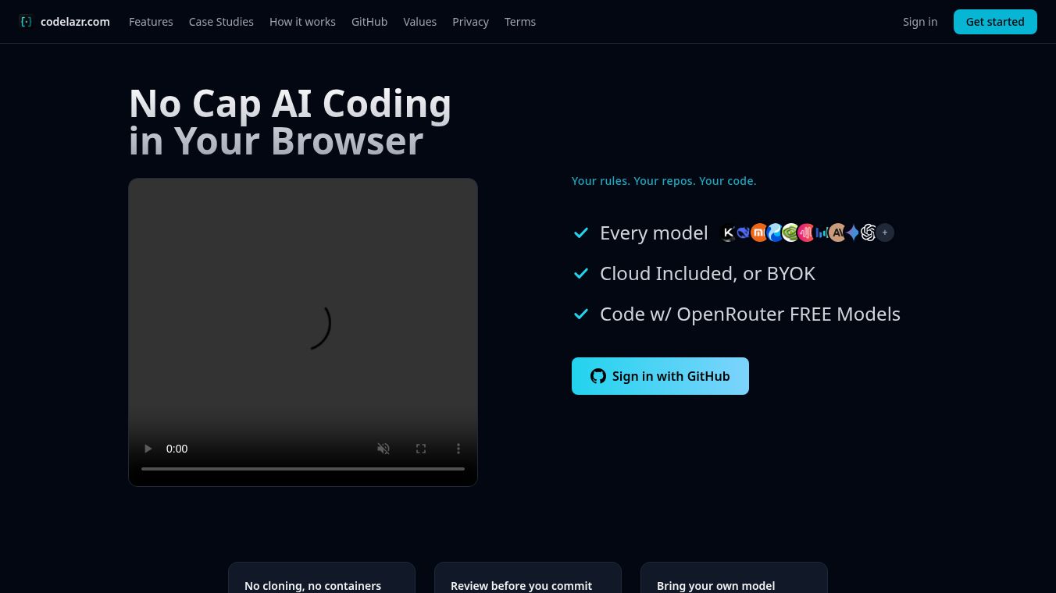Click the blue bars model icon
Image resolution: width=1056 pixels, height=593 pixels.
tap(822, 233)
